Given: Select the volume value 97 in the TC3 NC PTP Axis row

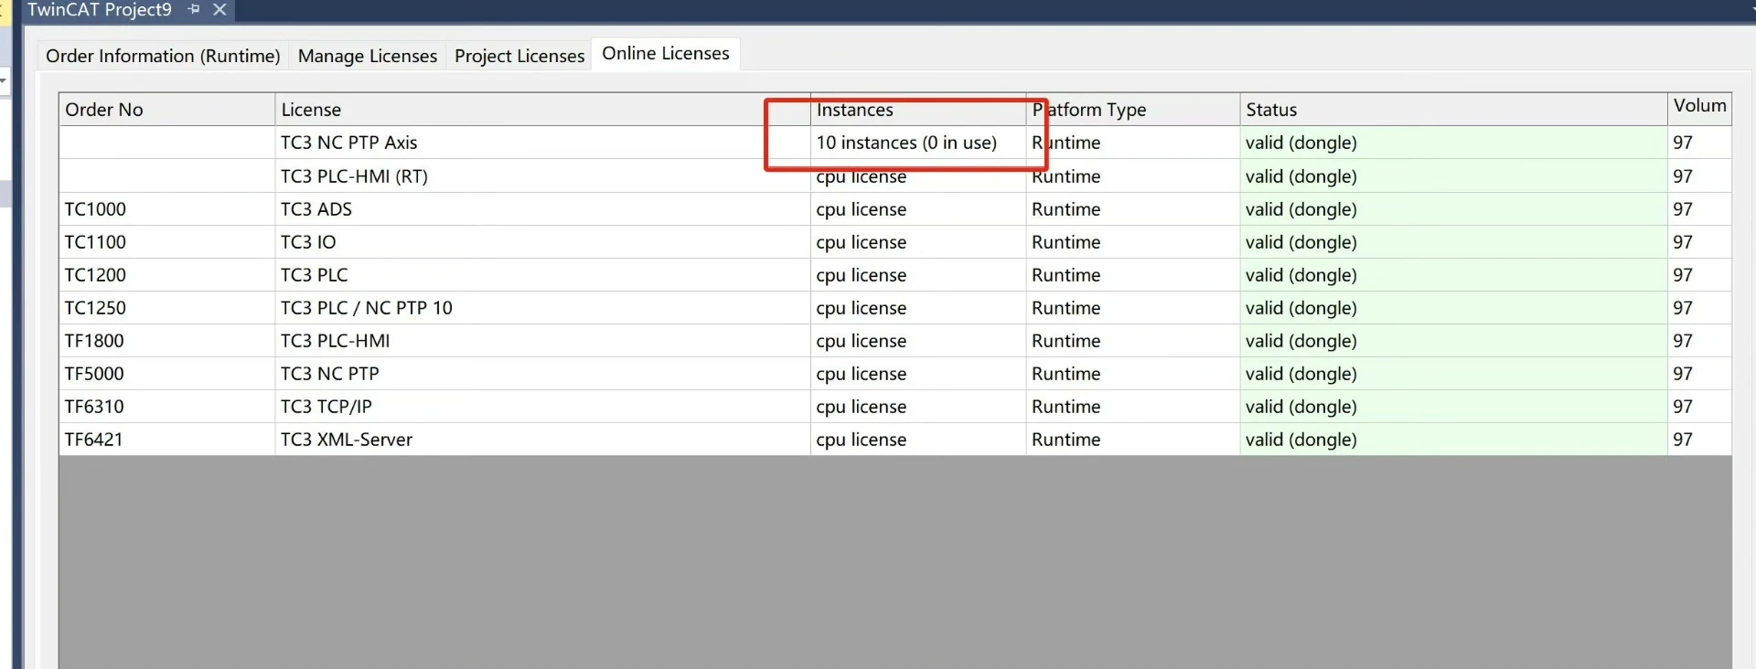Looking at the screenshot, I should (x=1700, y=143).
